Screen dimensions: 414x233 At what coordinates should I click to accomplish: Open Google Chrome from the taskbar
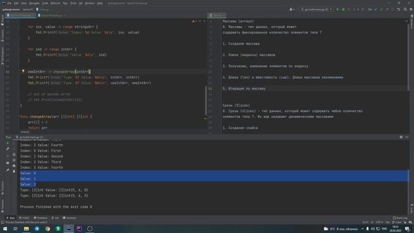click(x=47, y=228)
